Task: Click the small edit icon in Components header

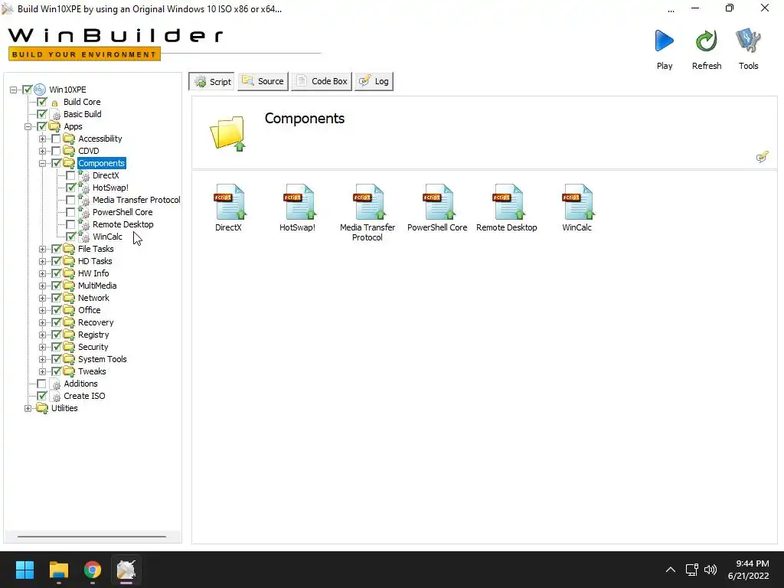Action: (x=762, y=157)
